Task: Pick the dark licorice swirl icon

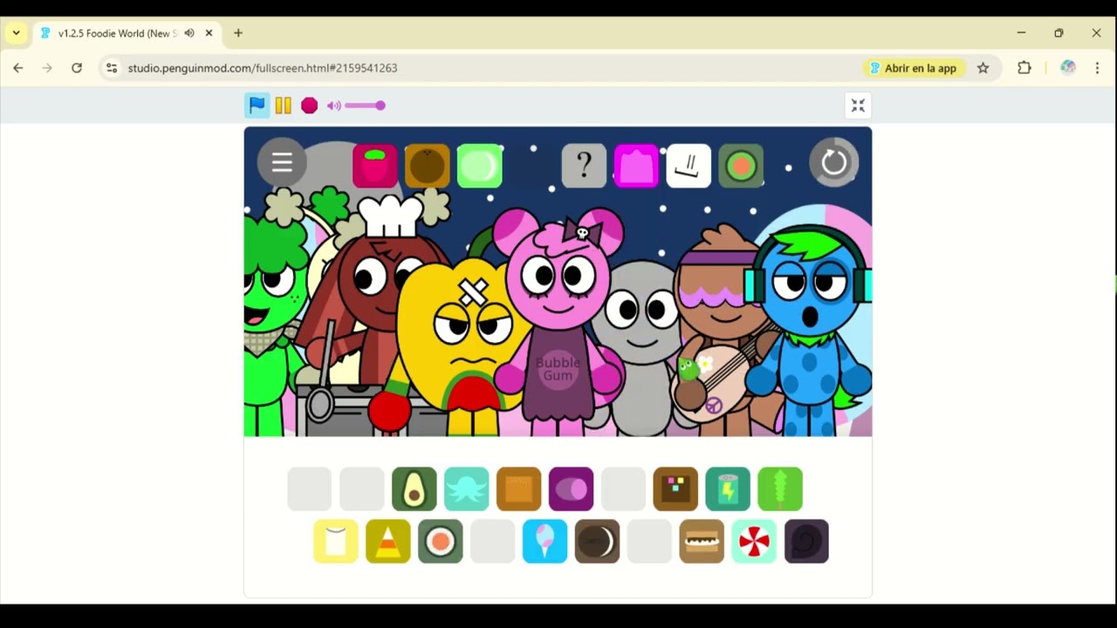Action: [x=806, y=542]
